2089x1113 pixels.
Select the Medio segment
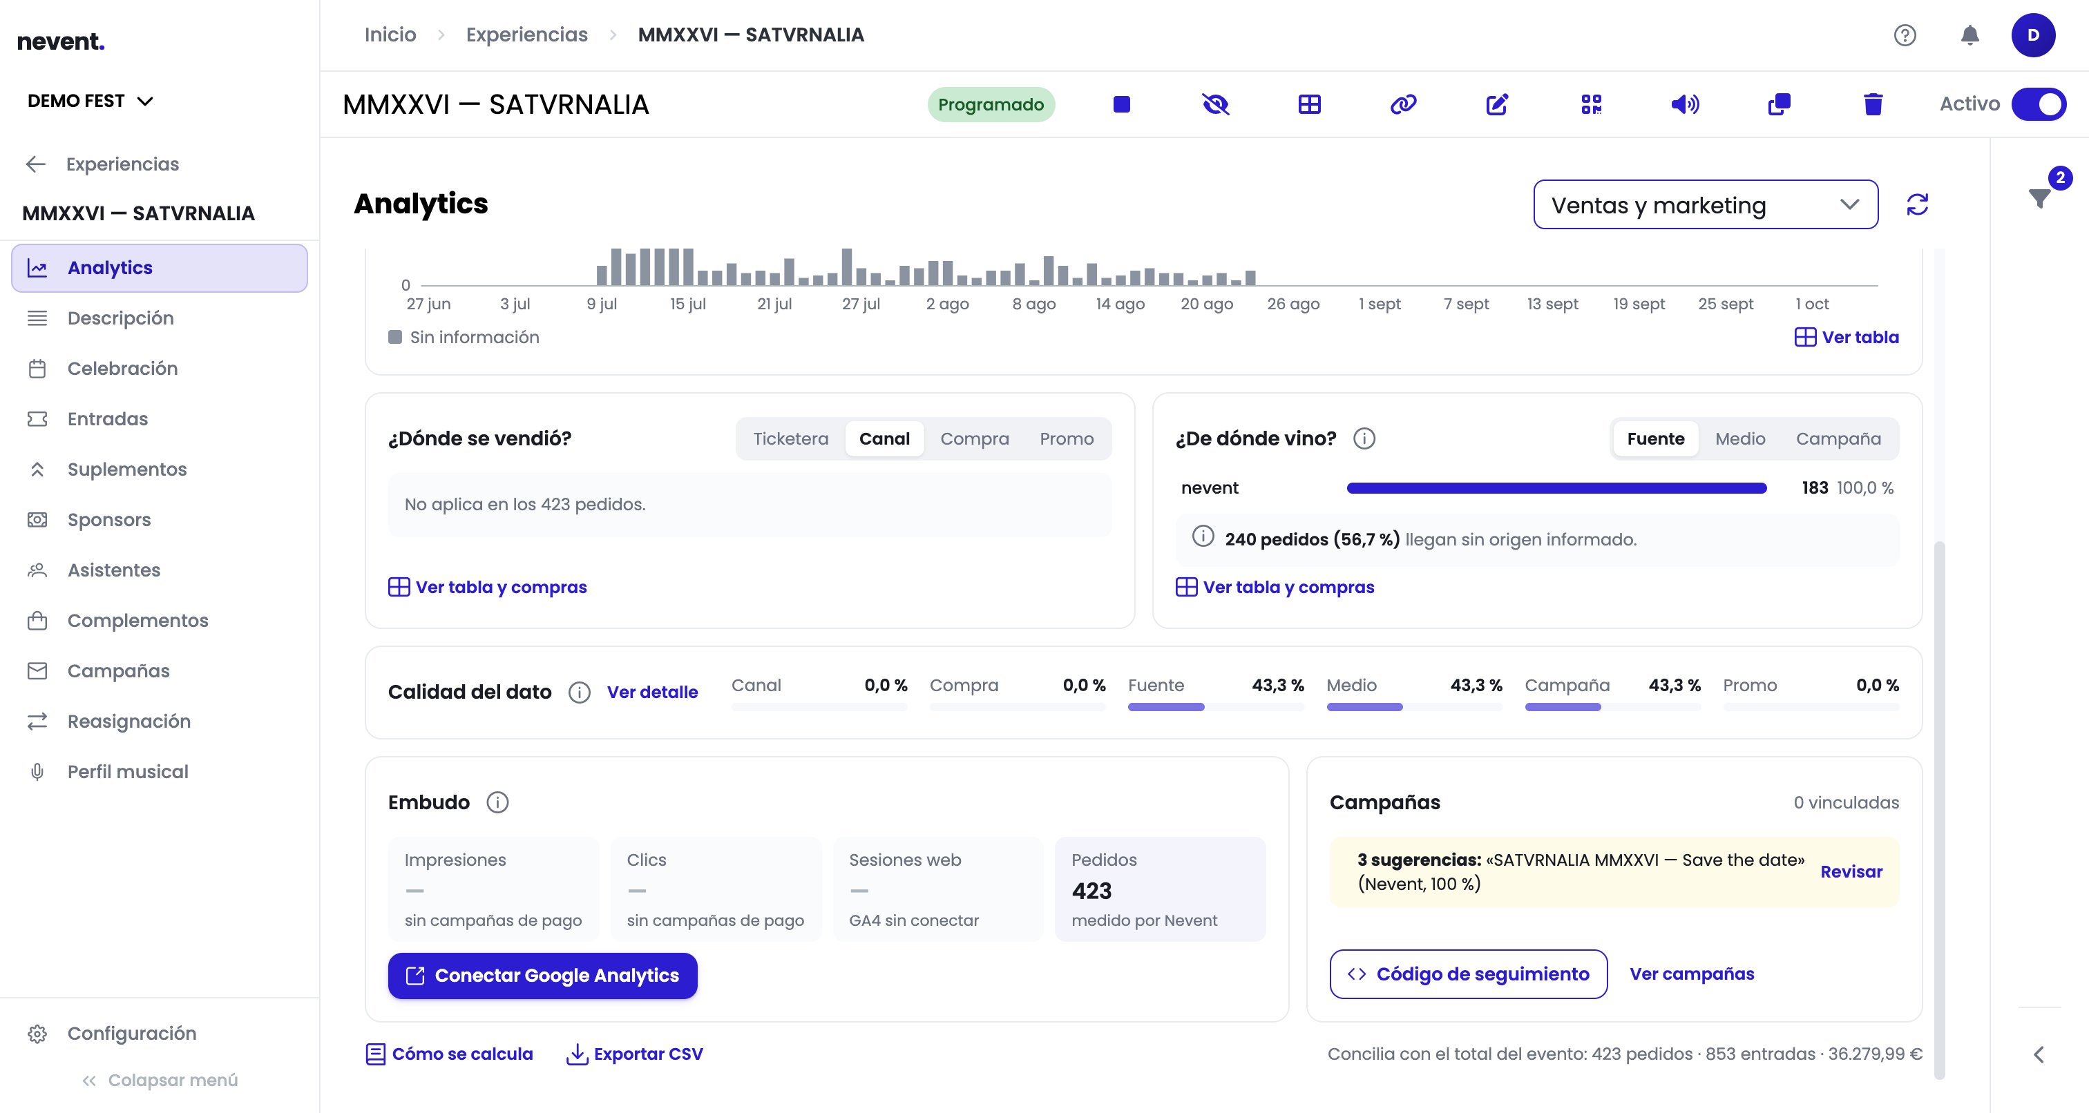(x=1739, y=438)
